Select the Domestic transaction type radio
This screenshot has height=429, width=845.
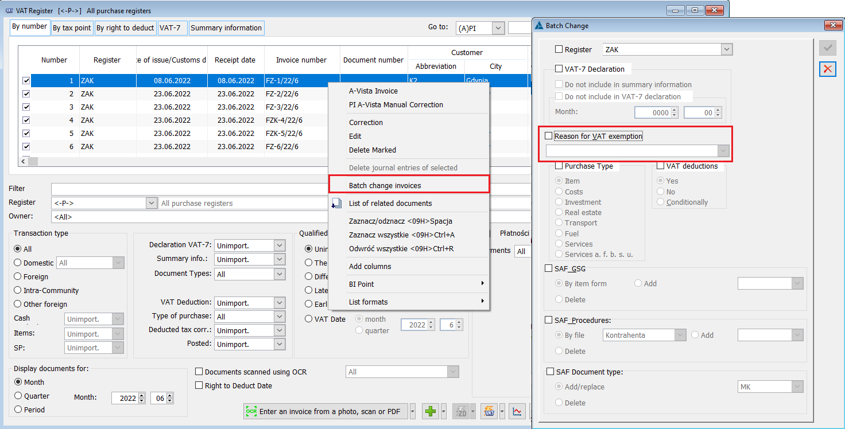[18, 263]
